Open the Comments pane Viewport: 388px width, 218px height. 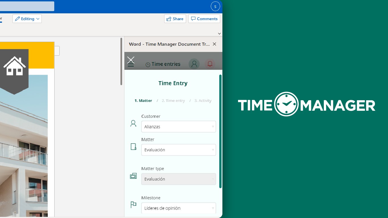(x=204, y=19)
